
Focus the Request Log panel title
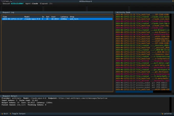coord(8,13)
